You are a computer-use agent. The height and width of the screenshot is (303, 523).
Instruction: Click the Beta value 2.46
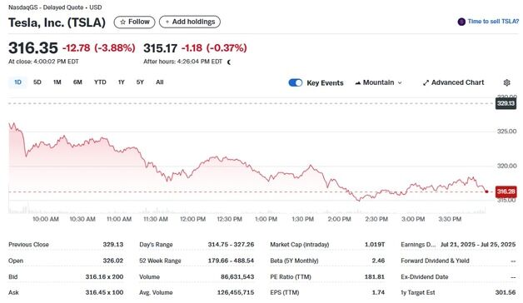tap(378, 261)
